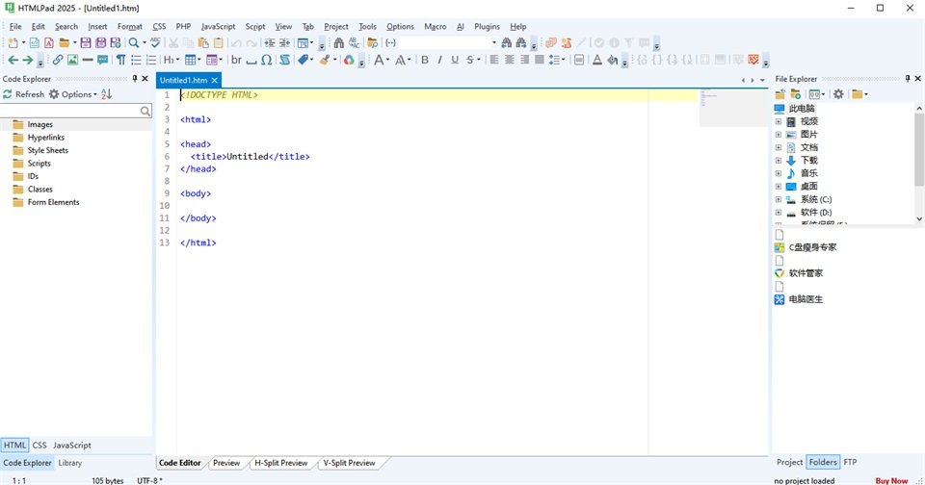
Task: Insert an unordered bullet list
Action: [136, 60]
